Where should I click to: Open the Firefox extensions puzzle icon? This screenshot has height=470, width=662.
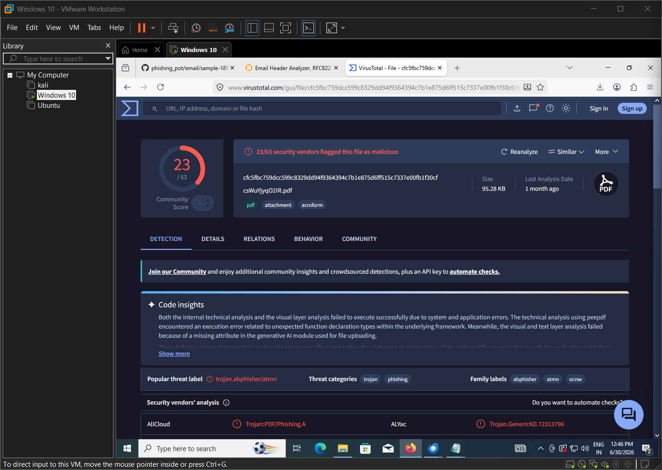(633, 87)
